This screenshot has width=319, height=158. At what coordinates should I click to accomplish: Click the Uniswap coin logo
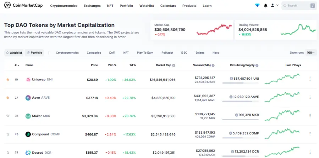coord(28,80)
